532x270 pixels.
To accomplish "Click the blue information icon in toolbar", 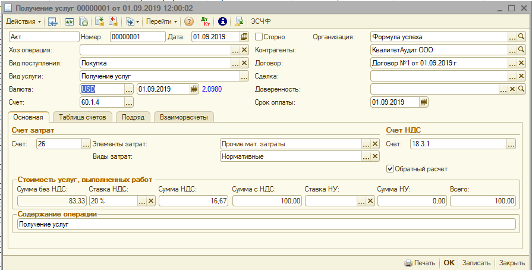I will pyautogui.click(x=222, y=21).
